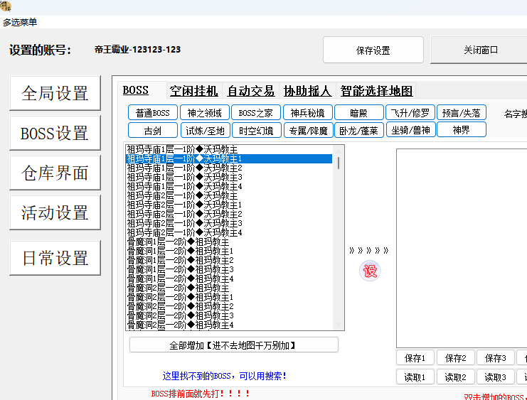This screenshot has height=400, width=527.
Task: Click the 保存2 button
Action: pos(456,358)
